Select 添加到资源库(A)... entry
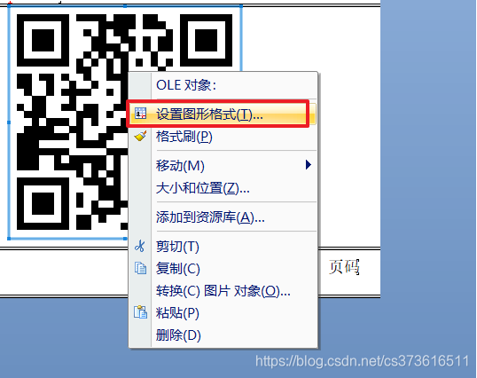Image resolution: width=477 pixels, height=378 pixels. pos(223,217)
